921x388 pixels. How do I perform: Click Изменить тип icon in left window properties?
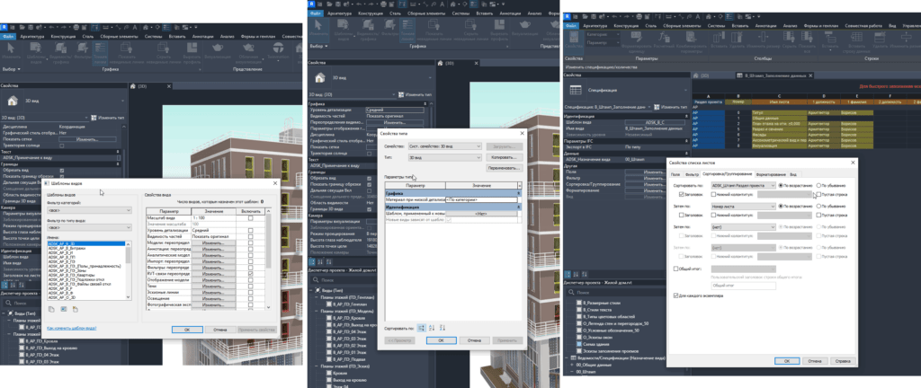[x=94, y=118]
